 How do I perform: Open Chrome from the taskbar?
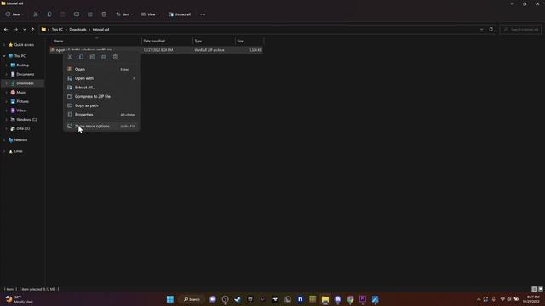point(350,299)
